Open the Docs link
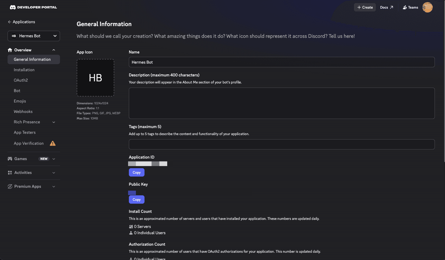This screenshot has width=445, height=260. point(386,7)
